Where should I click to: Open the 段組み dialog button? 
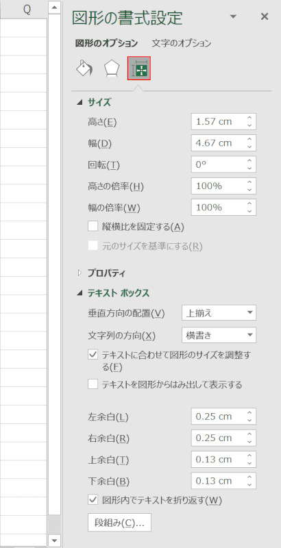(x=119, y=523)
